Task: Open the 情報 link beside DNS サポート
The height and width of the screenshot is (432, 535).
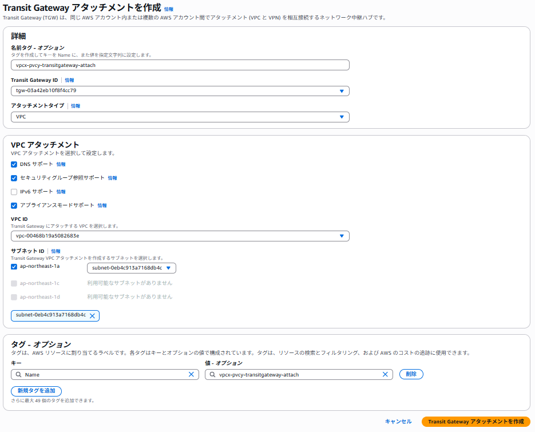Action: click(x=61, y=164)
